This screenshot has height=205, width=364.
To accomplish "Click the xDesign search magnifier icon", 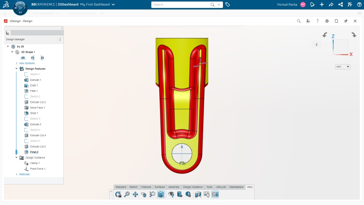I will pos(299,21).
